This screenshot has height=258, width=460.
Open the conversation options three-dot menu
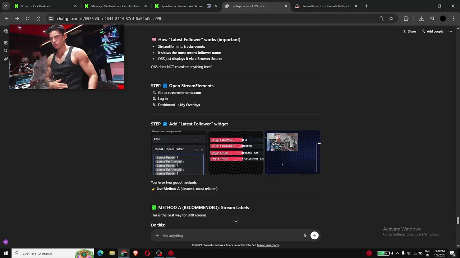[x=450, y=31]
